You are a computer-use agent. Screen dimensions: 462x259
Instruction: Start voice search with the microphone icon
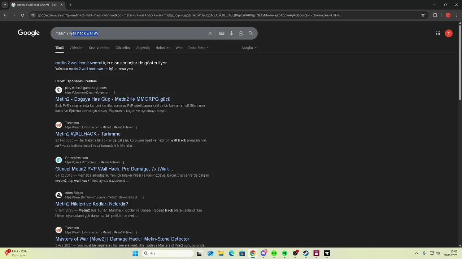231,33
